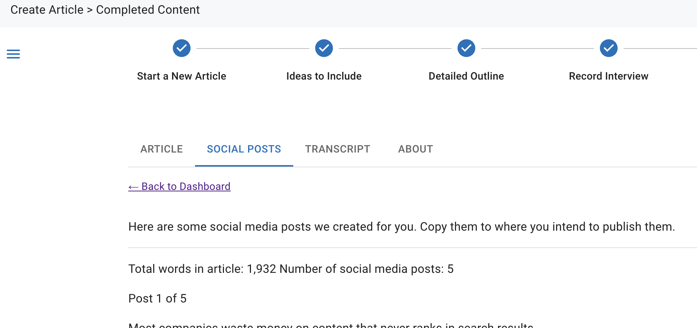Select the SOCIAL POSTS tab
The height and width of the screenshot is (328, 697).
pos(244,149)
